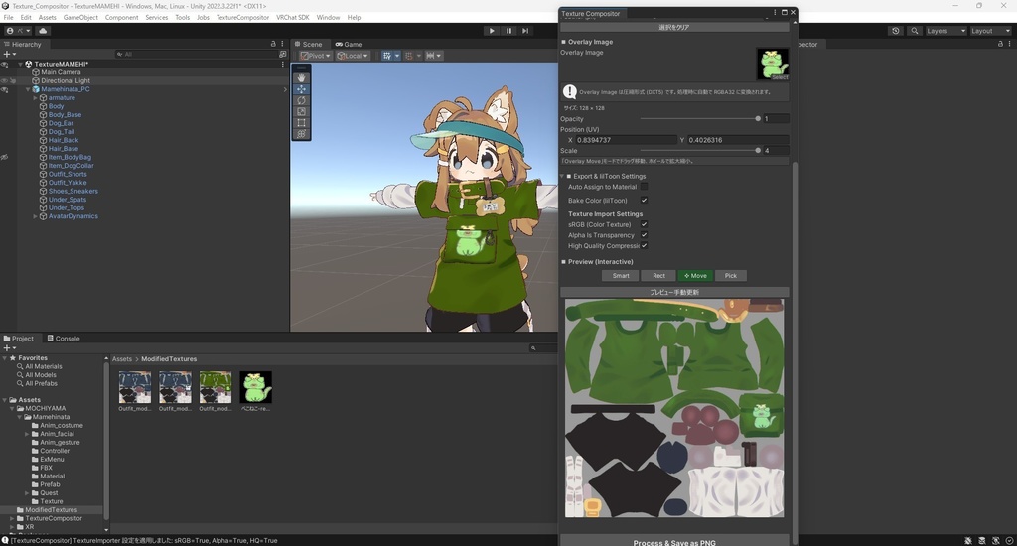This screenshot has height=546, width=1017.
Task: Toggle visibility eye for Mamehinata_PC
Action: click(5, 89)
